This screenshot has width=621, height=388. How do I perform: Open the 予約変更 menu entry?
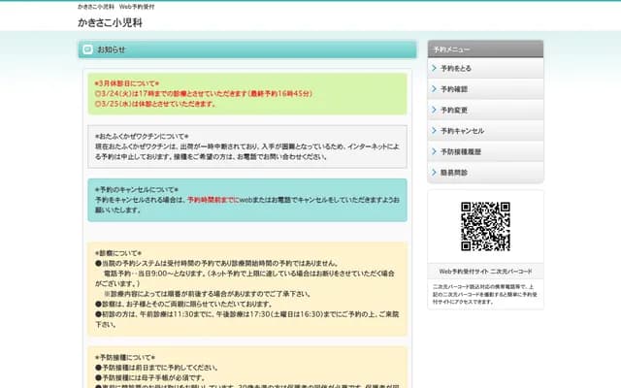454,111
